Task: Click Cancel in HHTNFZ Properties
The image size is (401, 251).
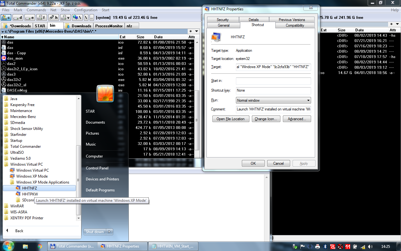Action: [279, 163]
